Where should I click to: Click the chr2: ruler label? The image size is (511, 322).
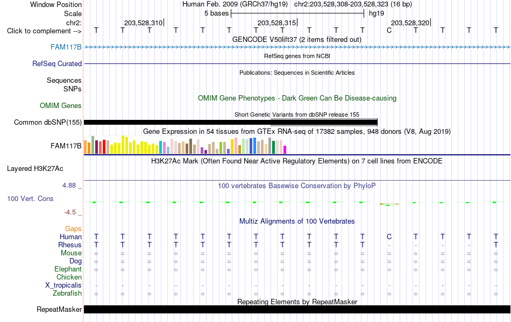[74, 23]
